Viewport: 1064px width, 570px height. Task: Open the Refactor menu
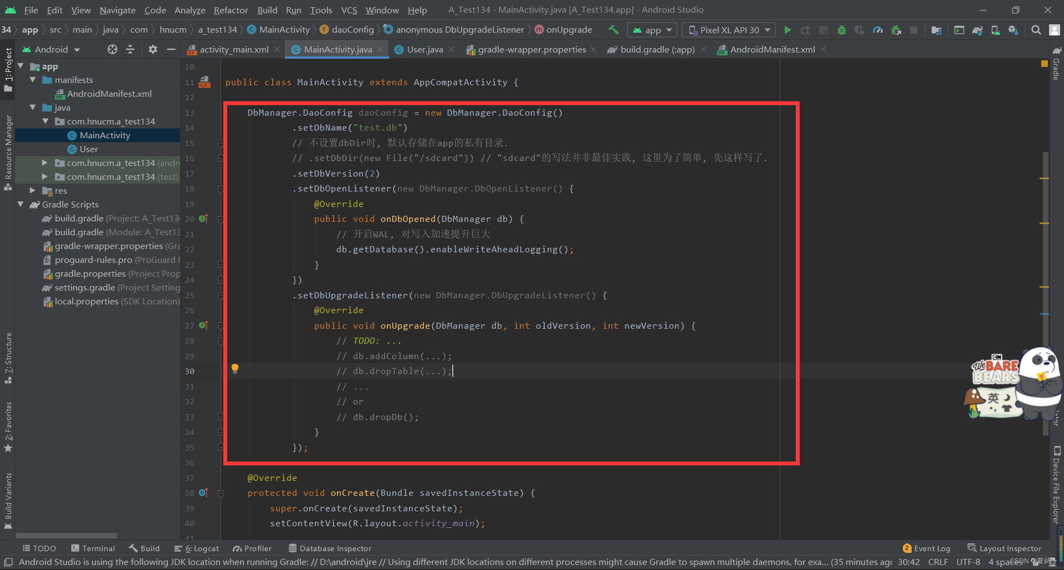pyautogui.click(x=231, y=10)
